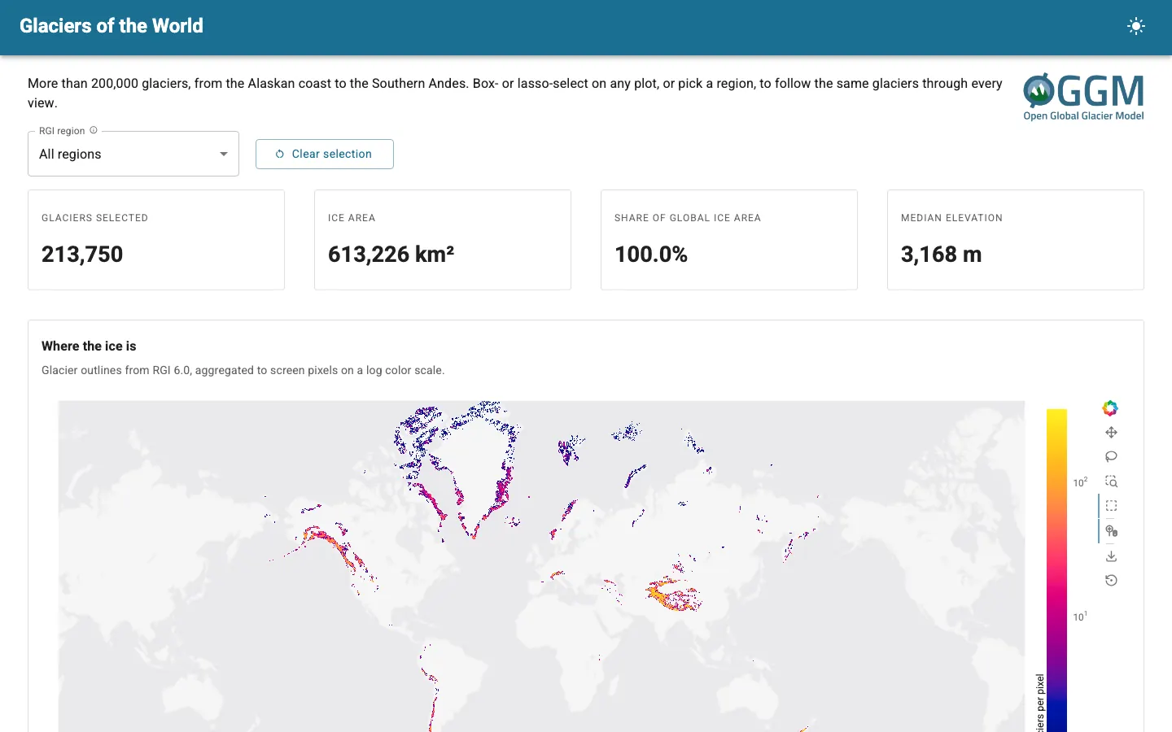1172x732 pixels.
Task: Toggle the Wheel Zoom tool
Action: [x=1111, y=531]
